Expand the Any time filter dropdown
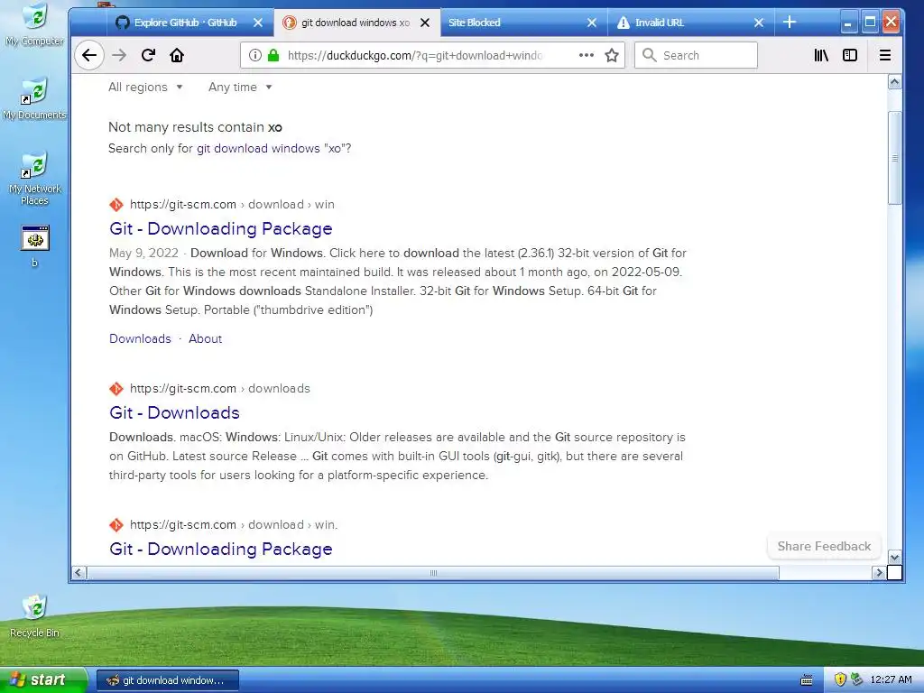This screenshot has height=693, width=924. click(x=240, y=88)
